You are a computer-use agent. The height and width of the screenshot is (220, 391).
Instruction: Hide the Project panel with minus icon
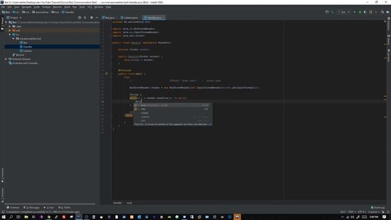click(x=97, y=18)
